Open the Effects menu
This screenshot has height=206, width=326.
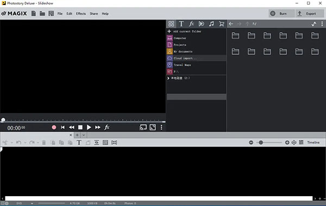tap(81, 14)
